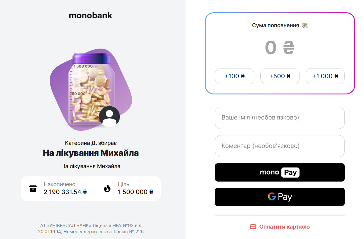Pay with the mono Pay button
The width and height of the screenshot is (364, 239).
(280, 172)
